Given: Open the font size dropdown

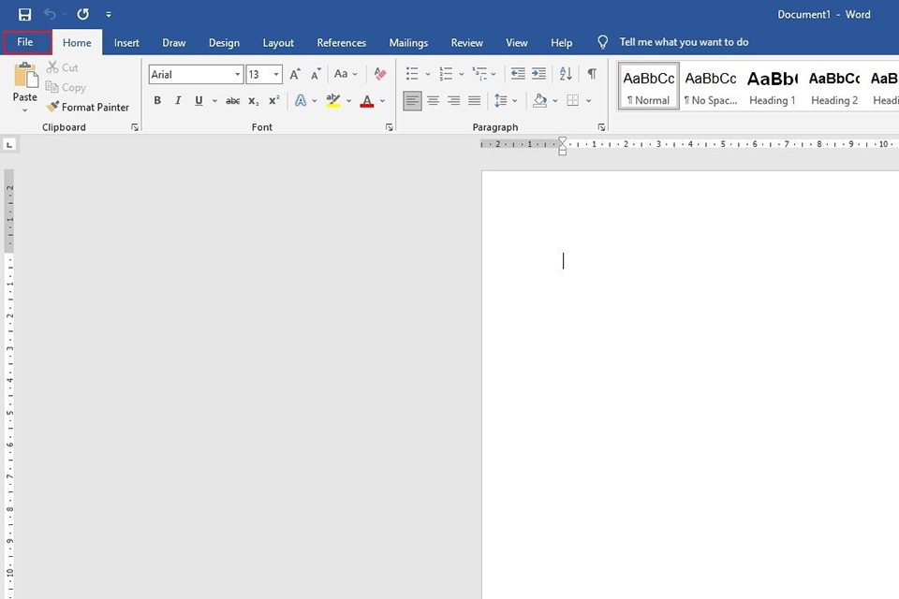Looking at the screenshot, I should (x=278, y=74).
